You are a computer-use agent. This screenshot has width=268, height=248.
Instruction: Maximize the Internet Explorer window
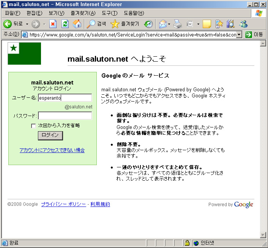coord(256,5)
